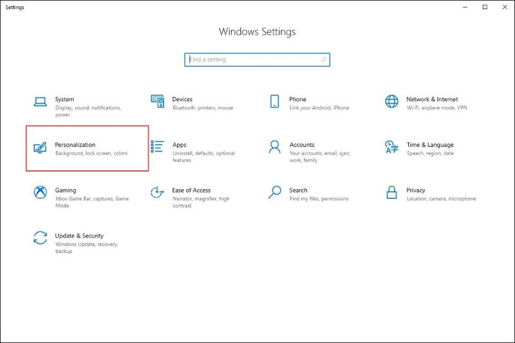
Task: Open the Phone settings label
Action: click(297, 99)
